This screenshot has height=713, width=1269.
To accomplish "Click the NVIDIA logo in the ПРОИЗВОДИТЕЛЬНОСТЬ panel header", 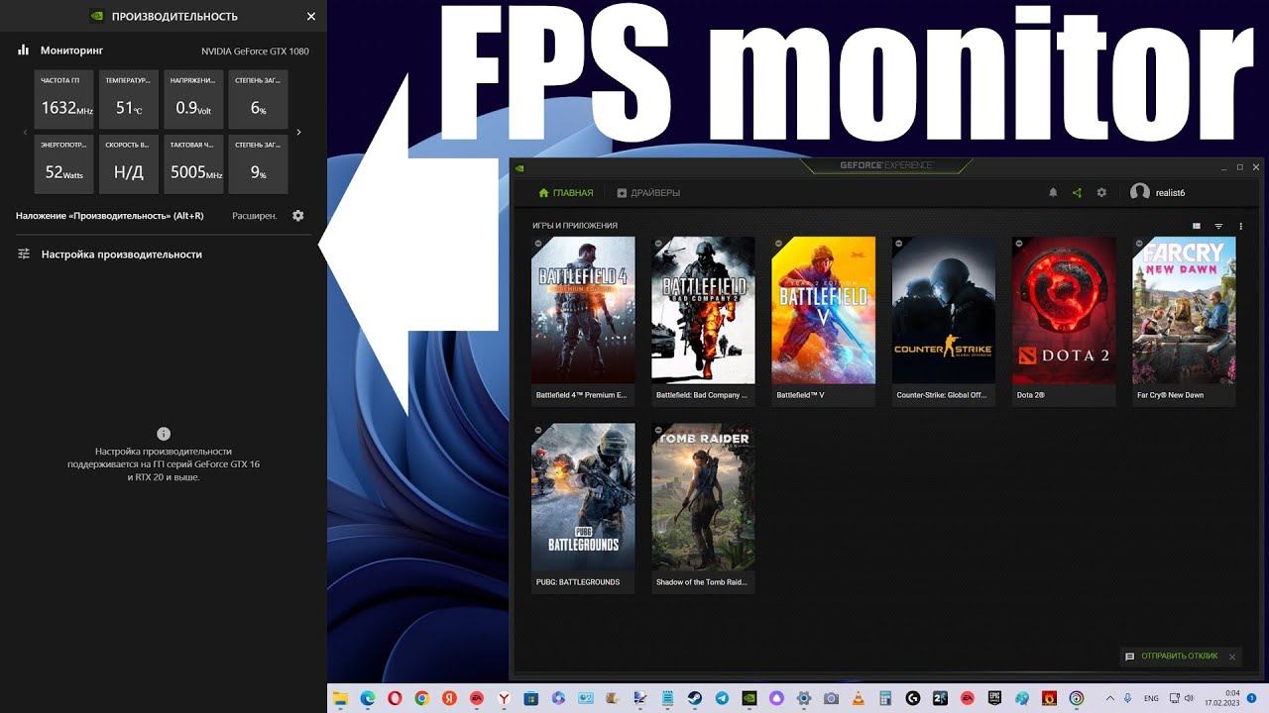I will pyautogui.click(x=96, y=16).
